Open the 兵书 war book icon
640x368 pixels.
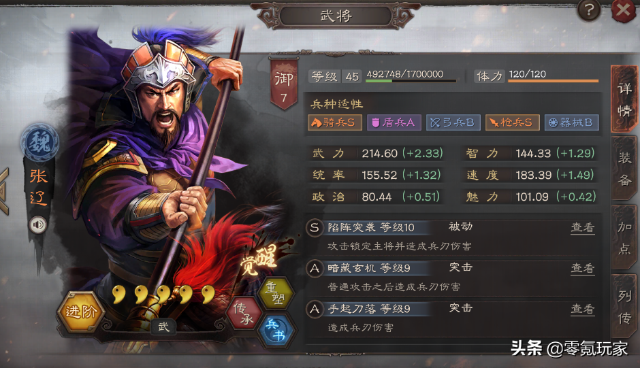(274, 331)
